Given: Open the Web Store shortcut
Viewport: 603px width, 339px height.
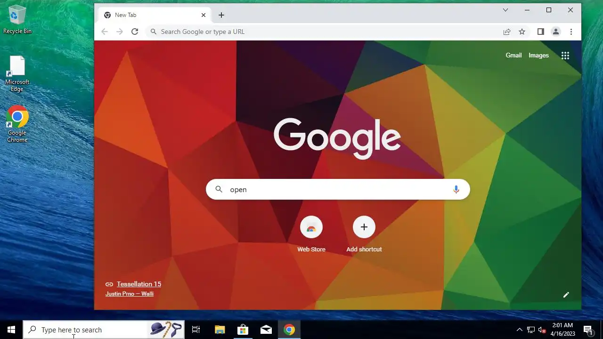Looking at the screenshot, I should tap(311, 234).
